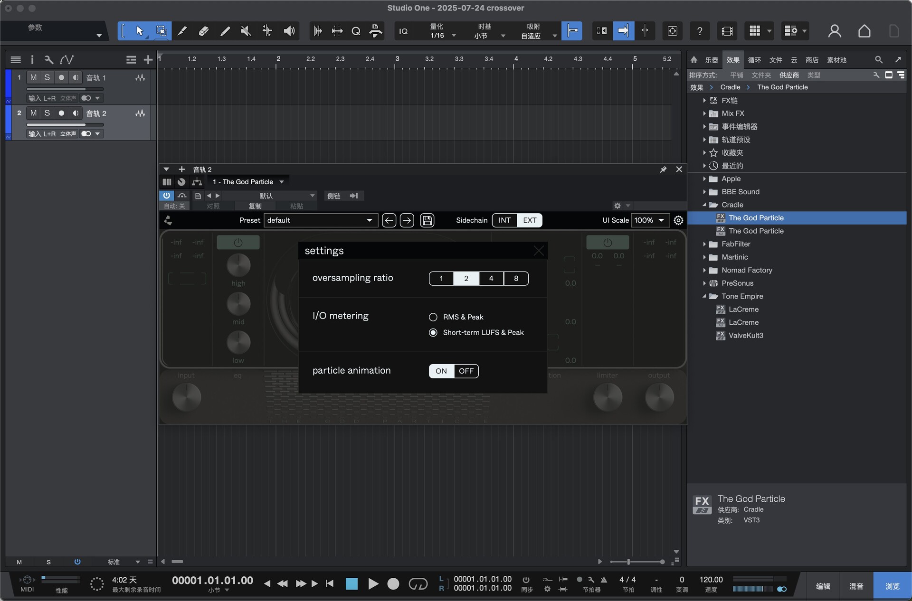
Task: Open the user account icon
Action: coord(834,31)
